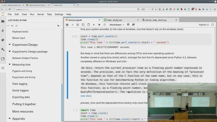Open the Help menu
The height and width of the screenshot is (122, 217).
68,14
